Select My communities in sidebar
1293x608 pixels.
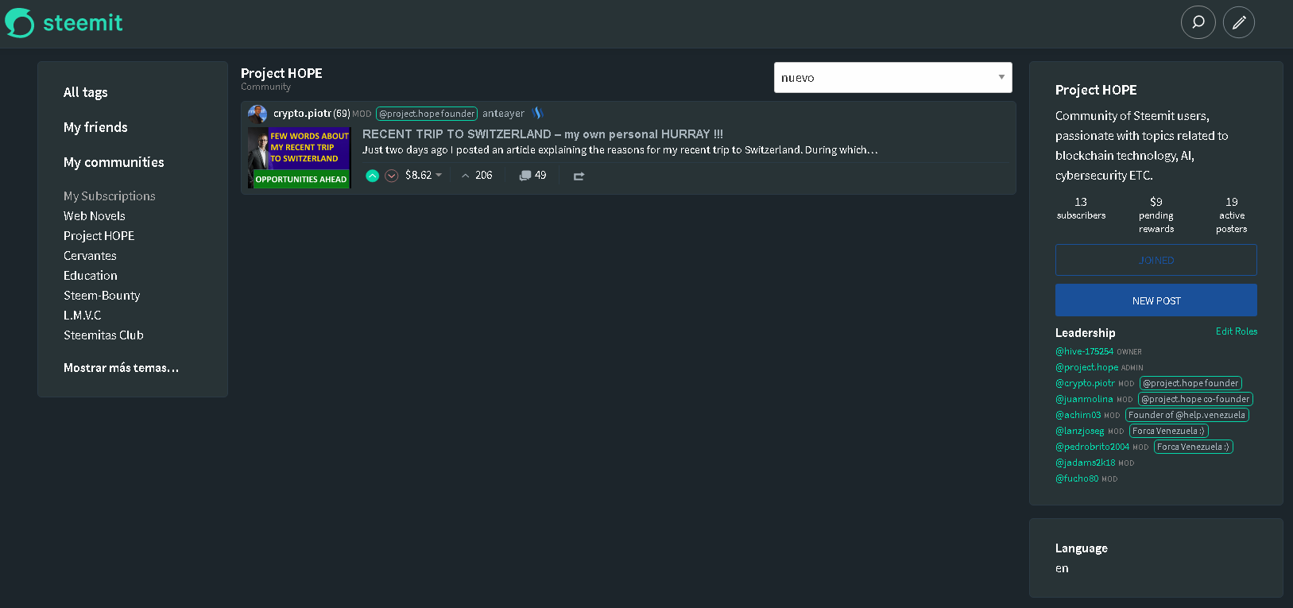114,162
